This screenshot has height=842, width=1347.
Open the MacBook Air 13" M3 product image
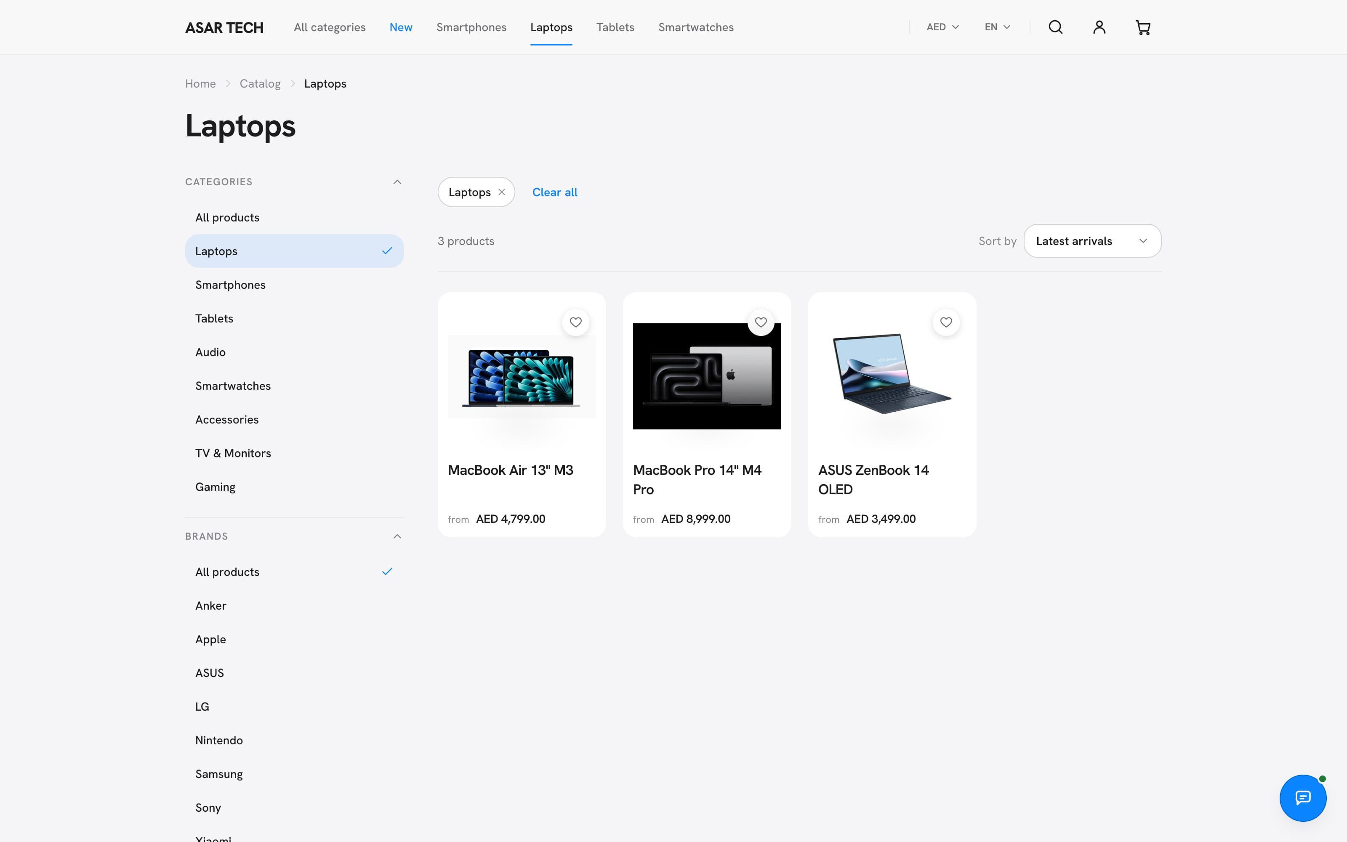[522, 376]
